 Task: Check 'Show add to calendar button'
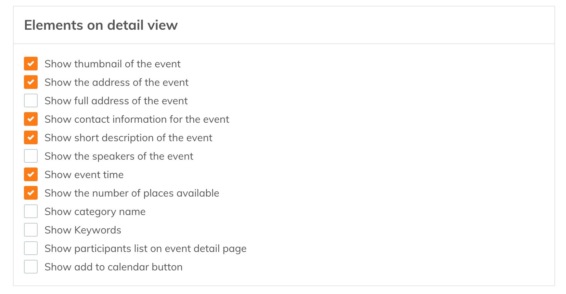point(30,267)
